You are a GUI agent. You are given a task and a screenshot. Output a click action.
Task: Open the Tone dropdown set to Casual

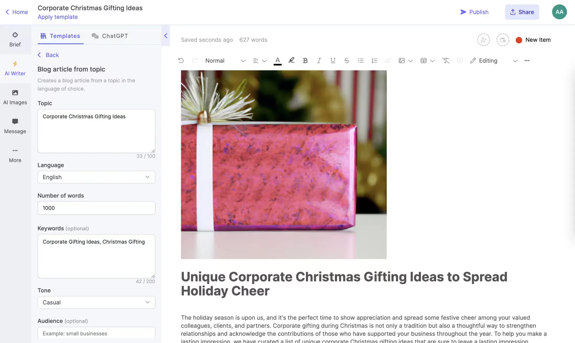96,302
